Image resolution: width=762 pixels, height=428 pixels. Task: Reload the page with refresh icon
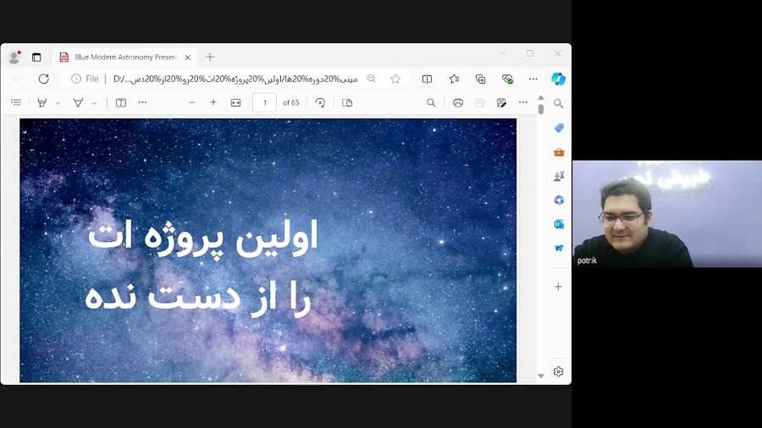pyautogui.click(x=44, y=79)
